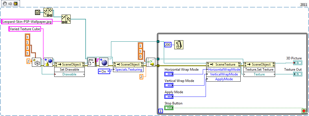Image resolution: width=309 pixels, height=116 pixels.
Task: Click the first Build Path icon
Action: 48,12
